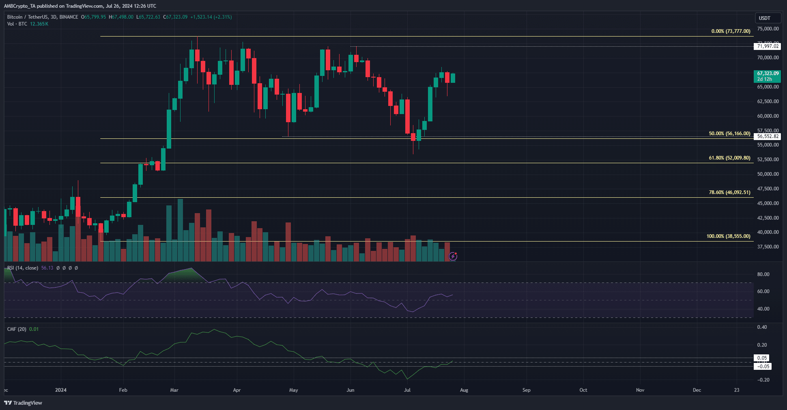Click the +1,523.14 (+2.31%) change value
787x410 pixels.
[x=211, y=17]
